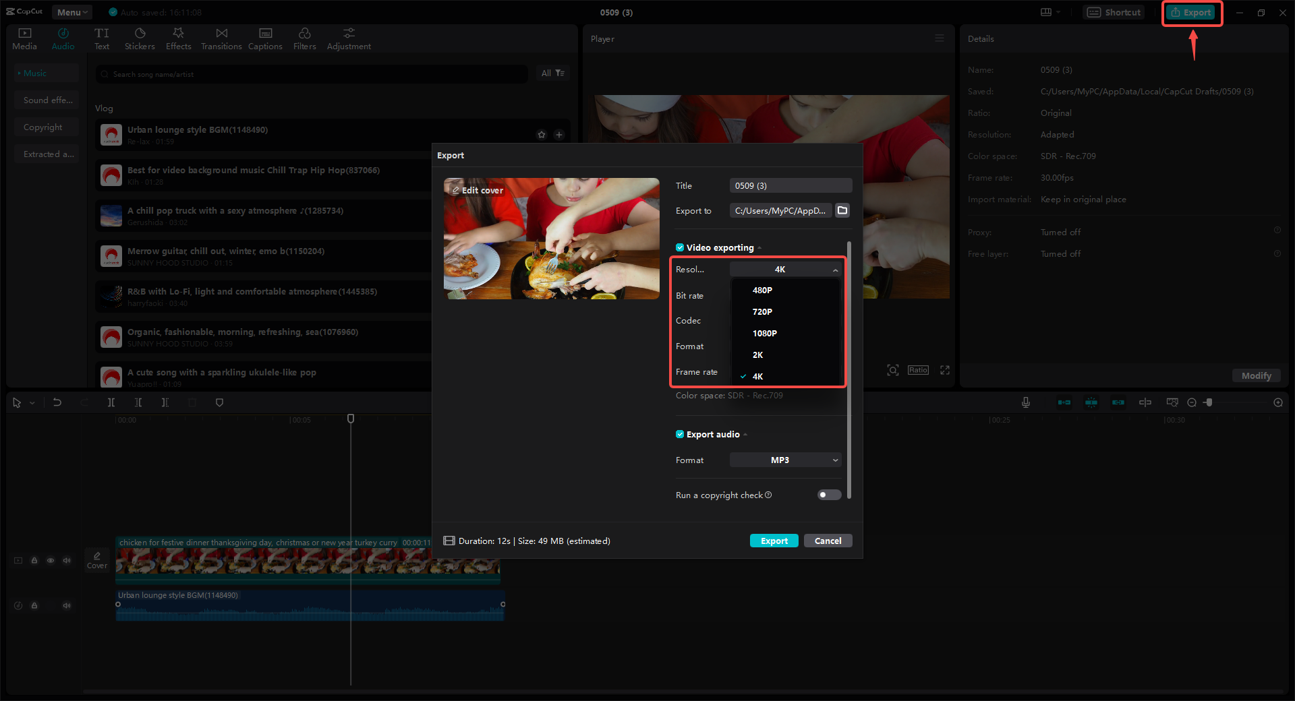
Task: Open the Menu dropdown
Action: (x=71, y=11)
